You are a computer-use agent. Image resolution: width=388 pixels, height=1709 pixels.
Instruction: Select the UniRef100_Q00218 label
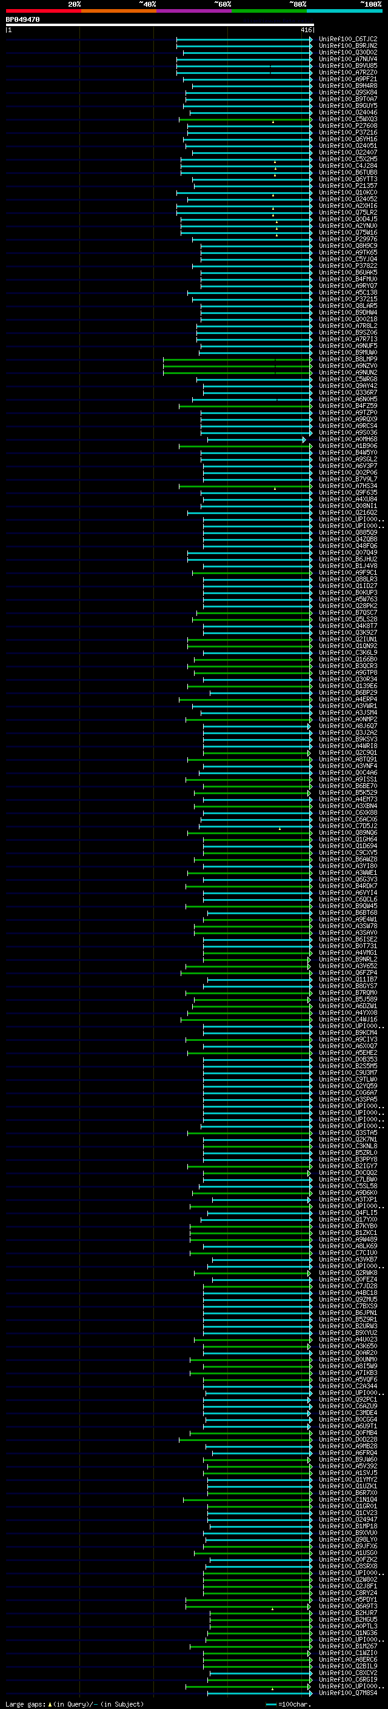pyautogui.click(x=348, y=319)
